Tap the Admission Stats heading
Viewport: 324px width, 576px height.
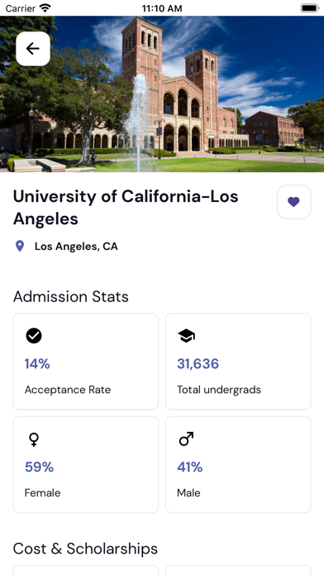[71, 297]
